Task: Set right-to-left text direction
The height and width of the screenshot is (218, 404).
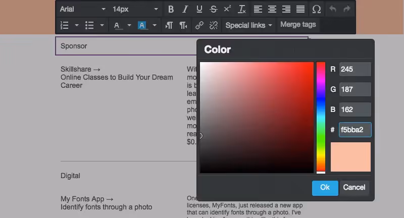Action: pyautogui.click(x=183, y=25)
